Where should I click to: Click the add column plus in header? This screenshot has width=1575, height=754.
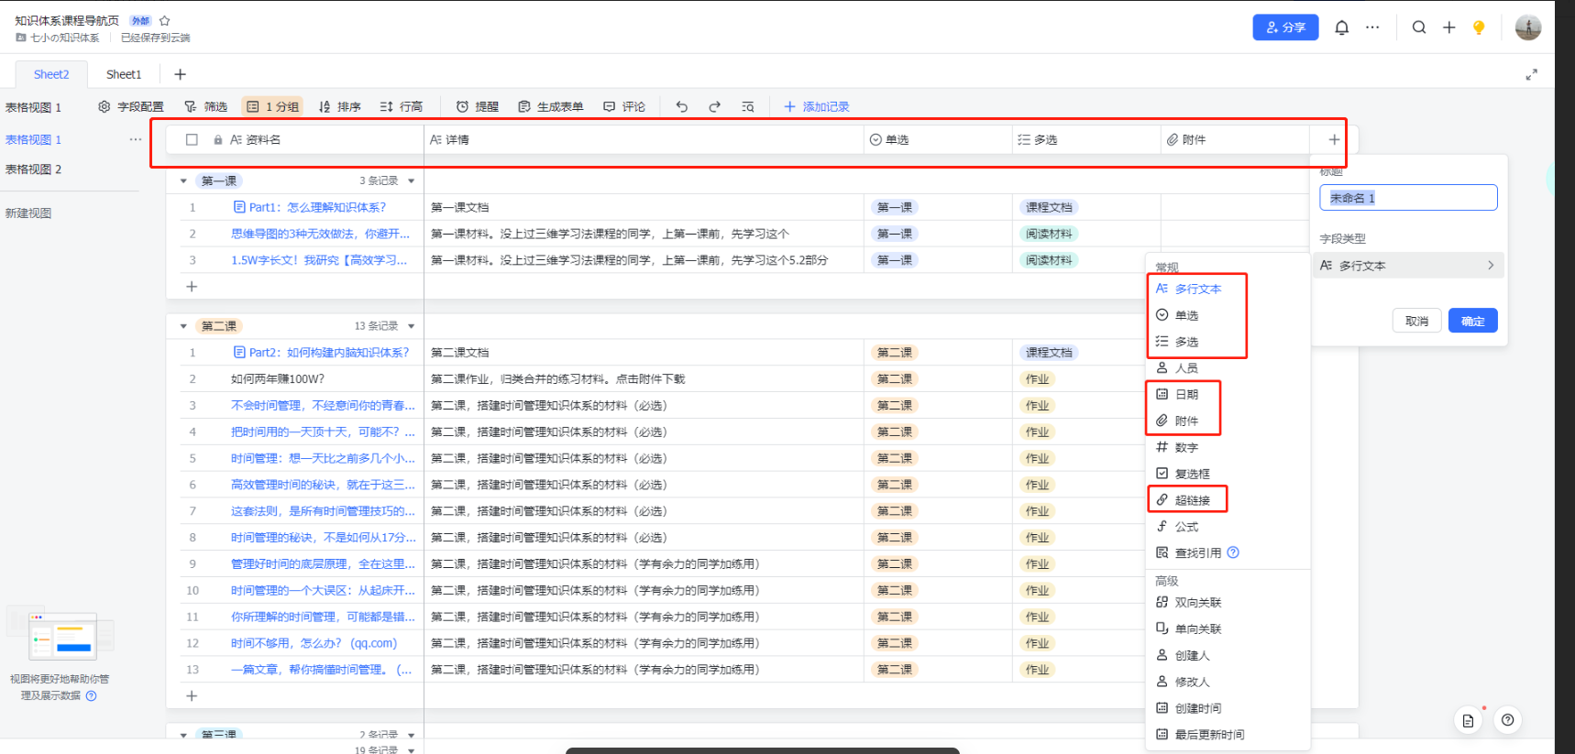pyautogui.click(x=1334, y=139)
